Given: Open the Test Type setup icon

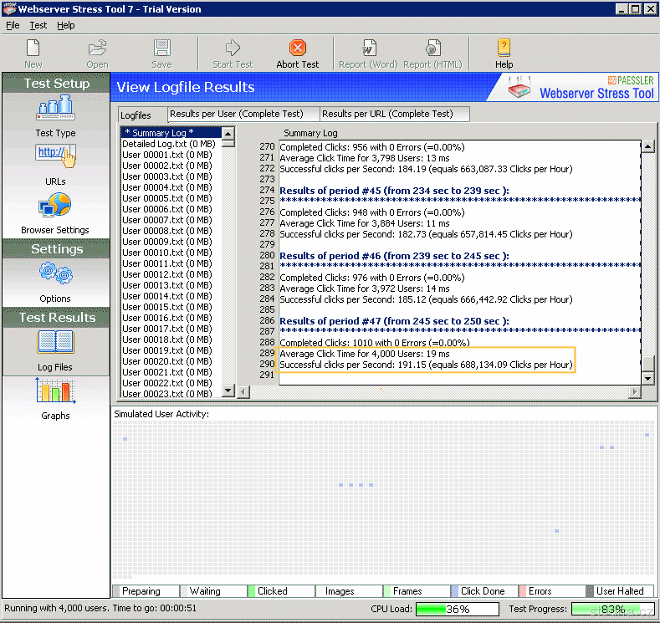Looking at the screenshot, I should (x=55, y=109).
